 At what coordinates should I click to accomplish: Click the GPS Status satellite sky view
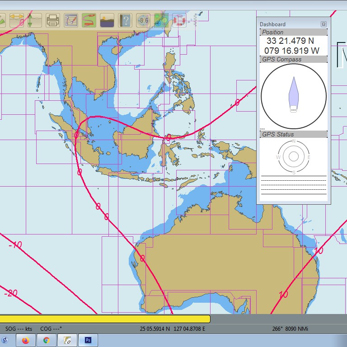pos(294,156)
